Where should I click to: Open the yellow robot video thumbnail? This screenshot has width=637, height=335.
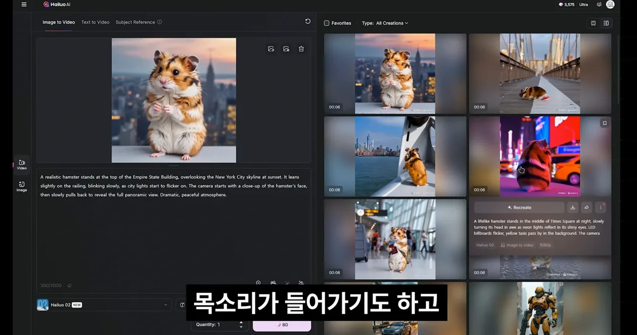coord(540,308)
